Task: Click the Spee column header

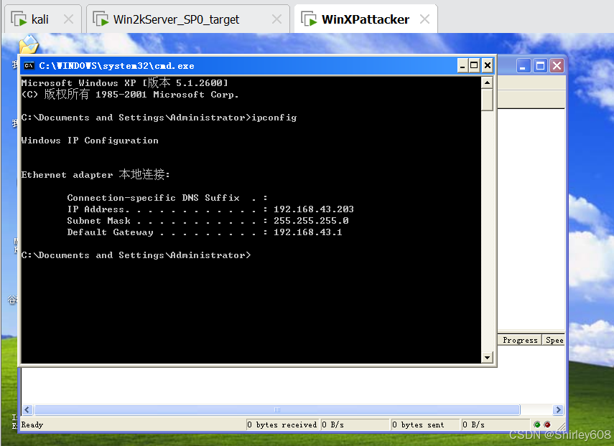Action: pos(554,340)
